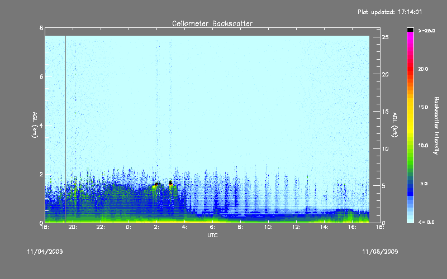Click the '5.0' colorbar tick label

pyautogui.click(x=424, y=184)
